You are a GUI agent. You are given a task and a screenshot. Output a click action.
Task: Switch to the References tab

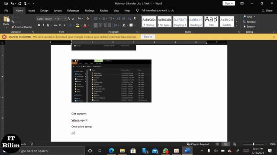click(x=73, y=10)
